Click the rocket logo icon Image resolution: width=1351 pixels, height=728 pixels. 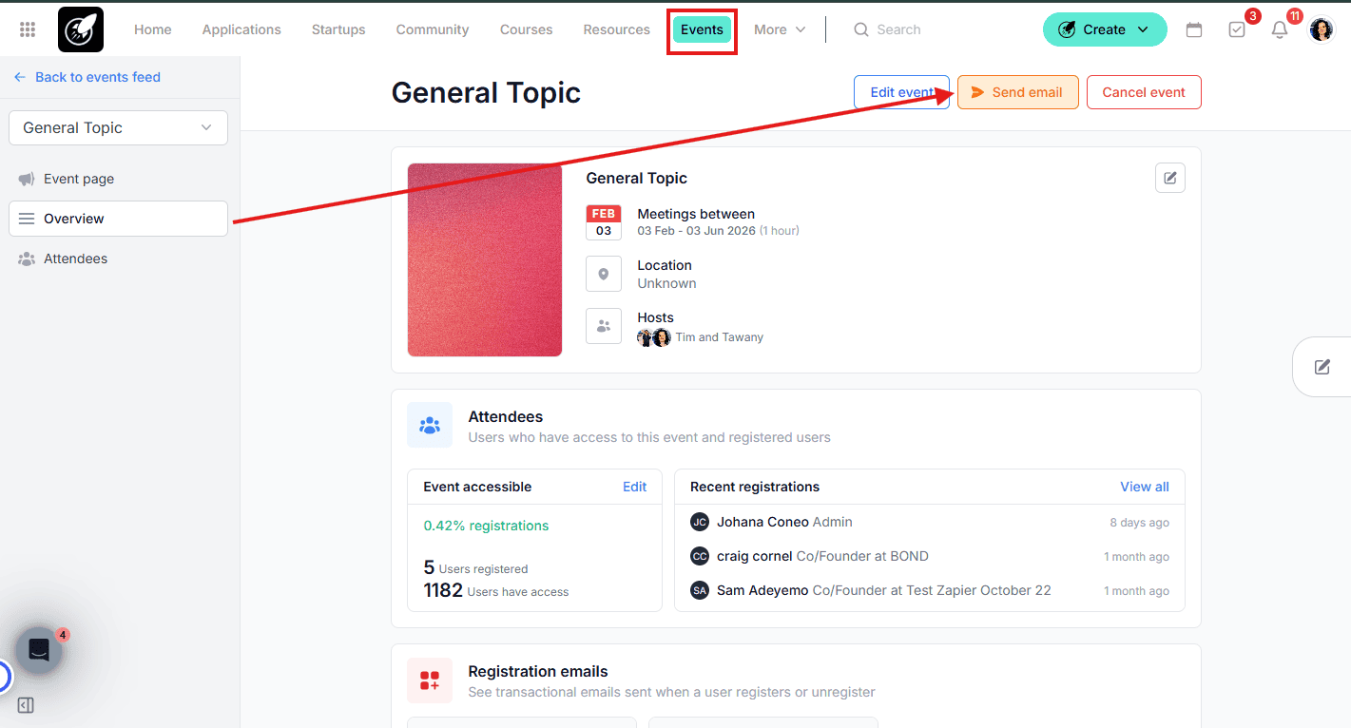click(x=81, y=29)
